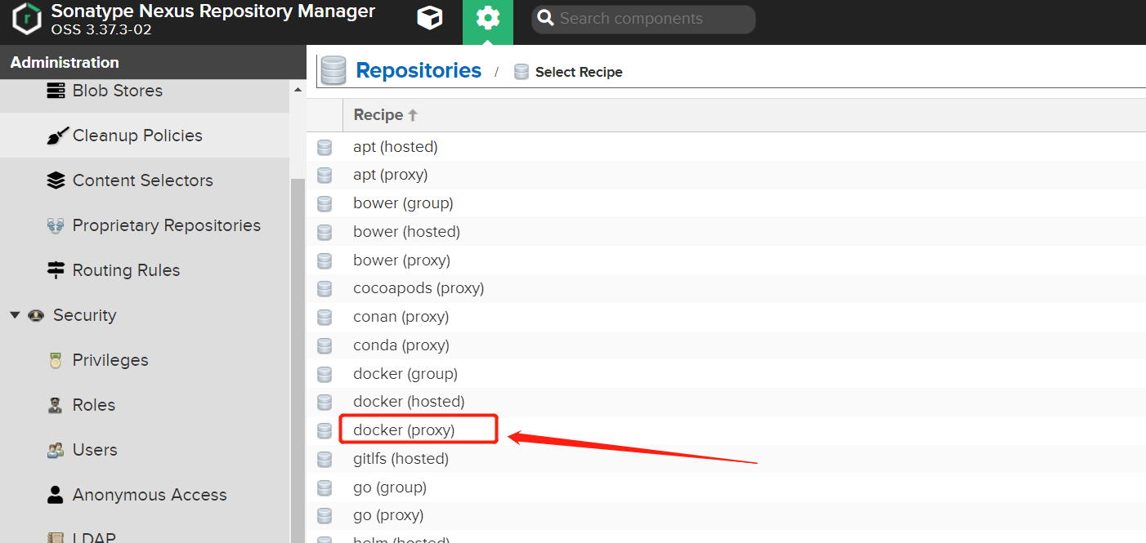Select the conda (proxy) recipe
The height and width of the screenshot is (543, 1146).
401,345
